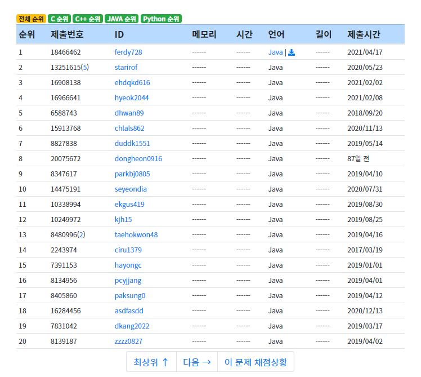Click the date 2019/01/01
The image size is (421, 377).
tap(365, 265)
